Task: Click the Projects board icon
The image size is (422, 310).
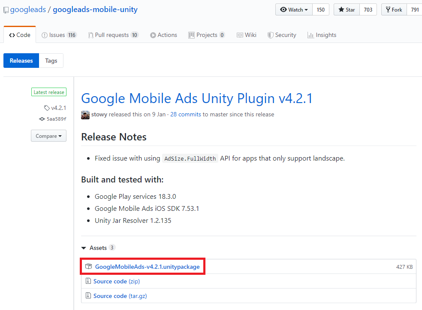Action: [191, 35]
